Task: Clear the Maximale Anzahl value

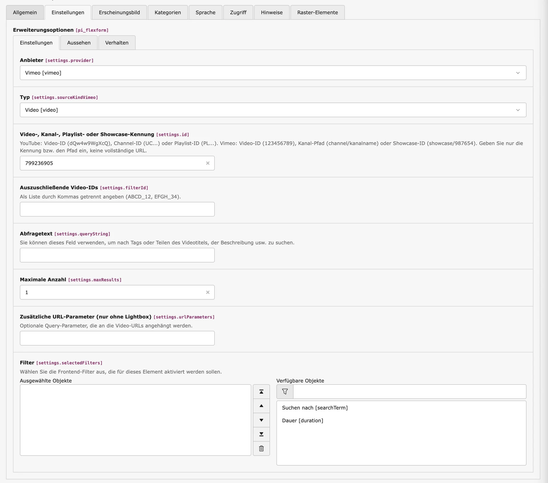Action: coord(207,292)
